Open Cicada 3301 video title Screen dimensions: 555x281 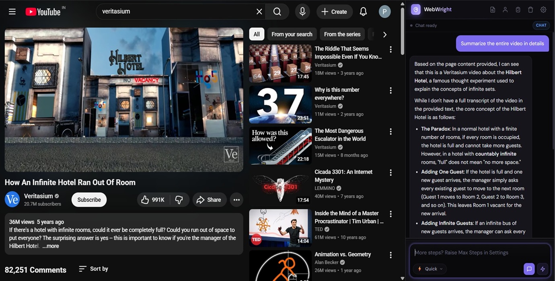click(343, 176)
